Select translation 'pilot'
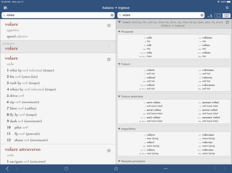Screen dimensions: 232x173 coord(18,127)
